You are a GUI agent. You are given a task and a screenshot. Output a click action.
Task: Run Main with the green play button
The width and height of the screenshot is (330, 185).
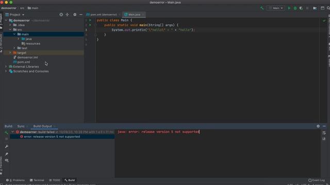(x=289, y=8)
